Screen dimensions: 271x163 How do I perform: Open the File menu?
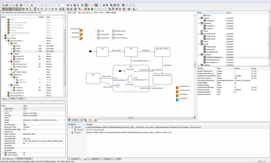(x=2, y=2)
